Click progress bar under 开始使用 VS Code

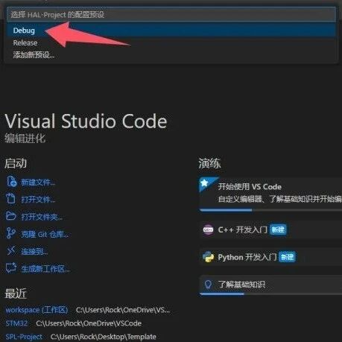click(x=270, y=210)
